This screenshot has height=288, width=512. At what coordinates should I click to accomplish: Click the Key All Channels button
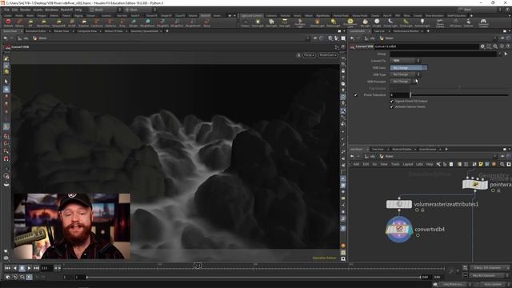pos(489,275)
